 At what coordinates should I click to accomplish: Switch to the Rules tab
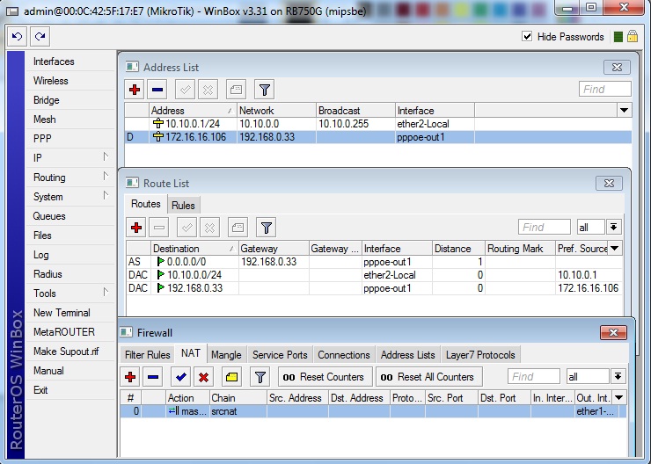click(183, 206)
